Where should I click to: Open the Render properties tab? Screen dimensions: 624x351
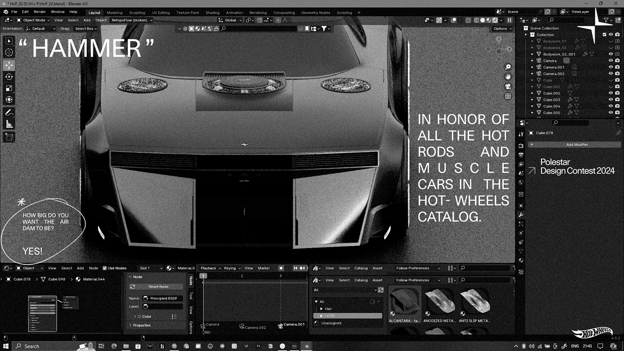pyautogui.click(x=521, y=146)
